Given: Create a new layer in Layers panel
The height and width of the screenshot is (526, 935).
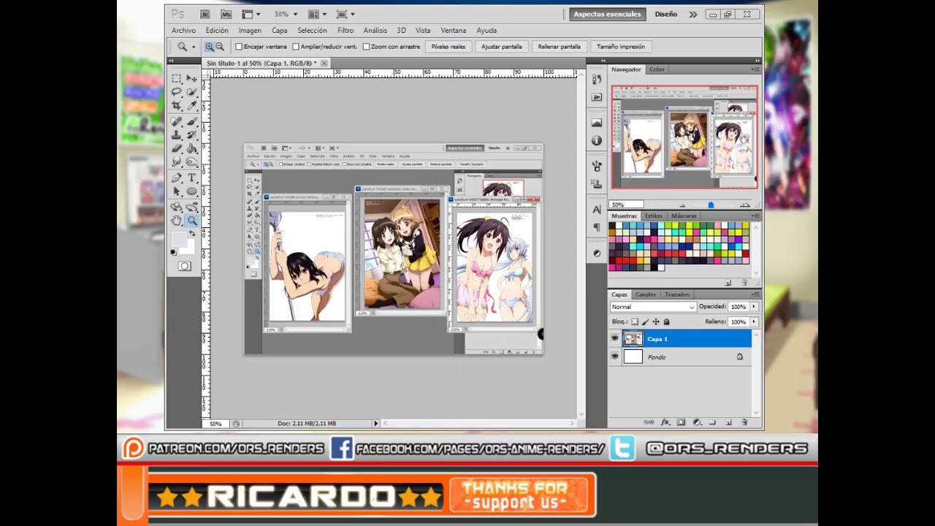Looking at the screenshot, I should pyautogui.click(x=728, y=422).
